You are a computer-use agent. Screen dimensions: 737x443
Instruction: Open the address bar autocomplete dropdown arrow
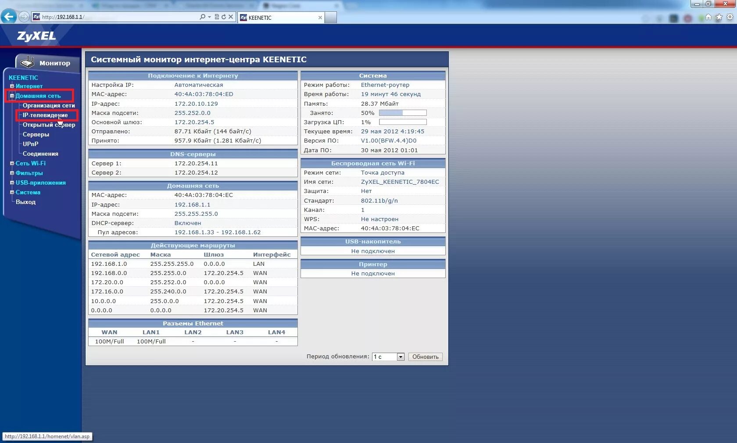(209, 17)
